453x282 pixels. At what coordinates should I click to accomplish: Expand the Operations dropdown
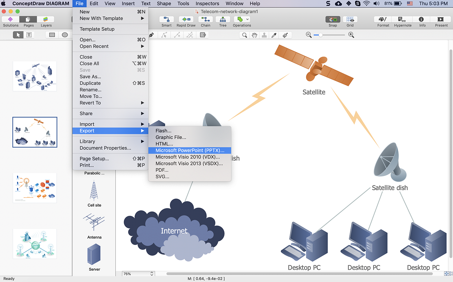click(247, 19)
